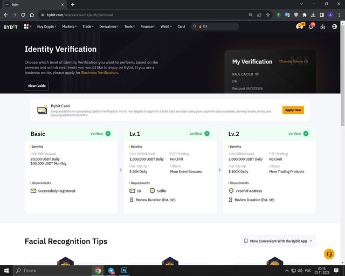Click the arrow between Lv.1 and Lv.2
The width and height of the screenshot is (345, 276).
[219, 170]
